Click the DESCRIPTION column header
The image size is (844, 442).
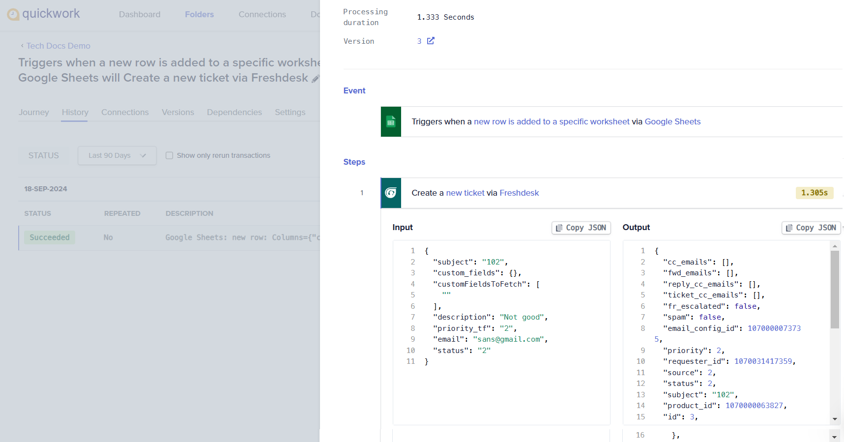189,213
